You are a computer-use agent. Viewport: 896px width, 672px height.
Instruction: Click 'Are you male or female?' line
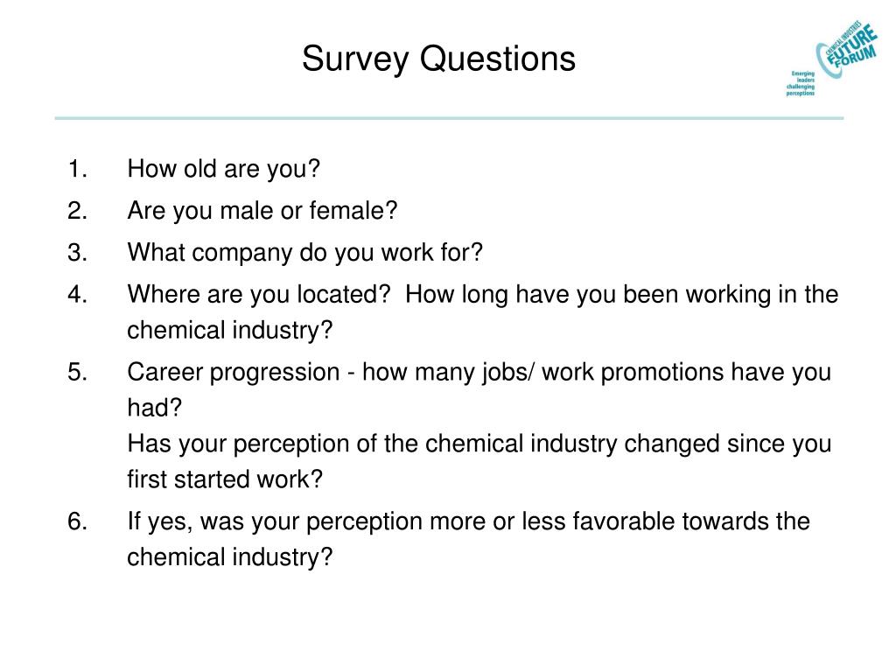(x=262, y=211)
